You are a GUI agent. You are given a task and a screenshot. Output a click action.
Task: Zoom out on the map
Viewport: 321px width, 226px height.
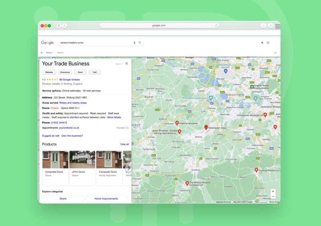click(x=273, y=196)
